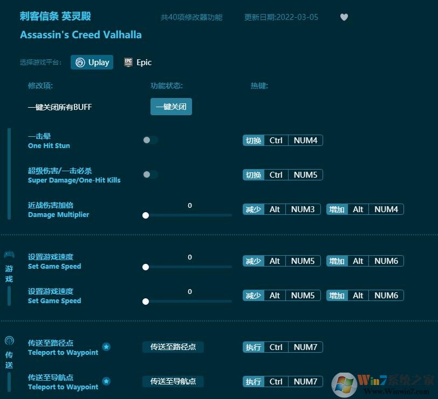Click the 传送至导航点 action button

pyautogui.click(x=172, y=382)
